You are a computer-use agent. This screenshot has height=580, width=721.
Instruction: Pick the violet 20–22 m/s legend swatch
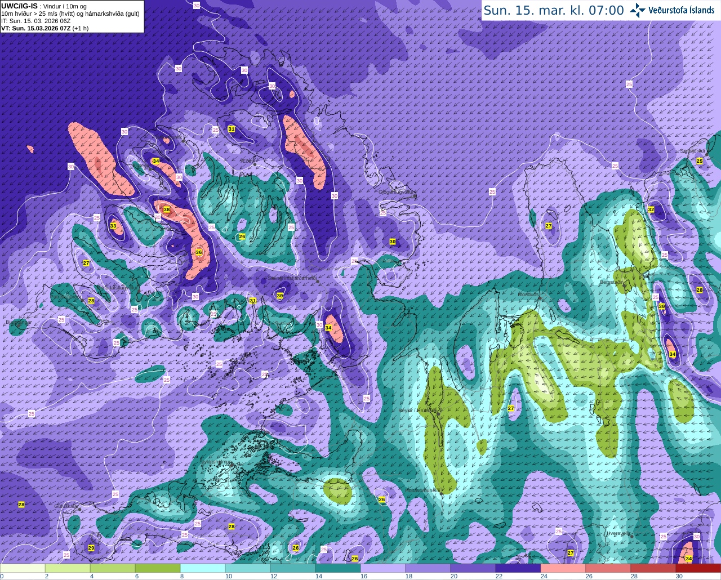473,568
